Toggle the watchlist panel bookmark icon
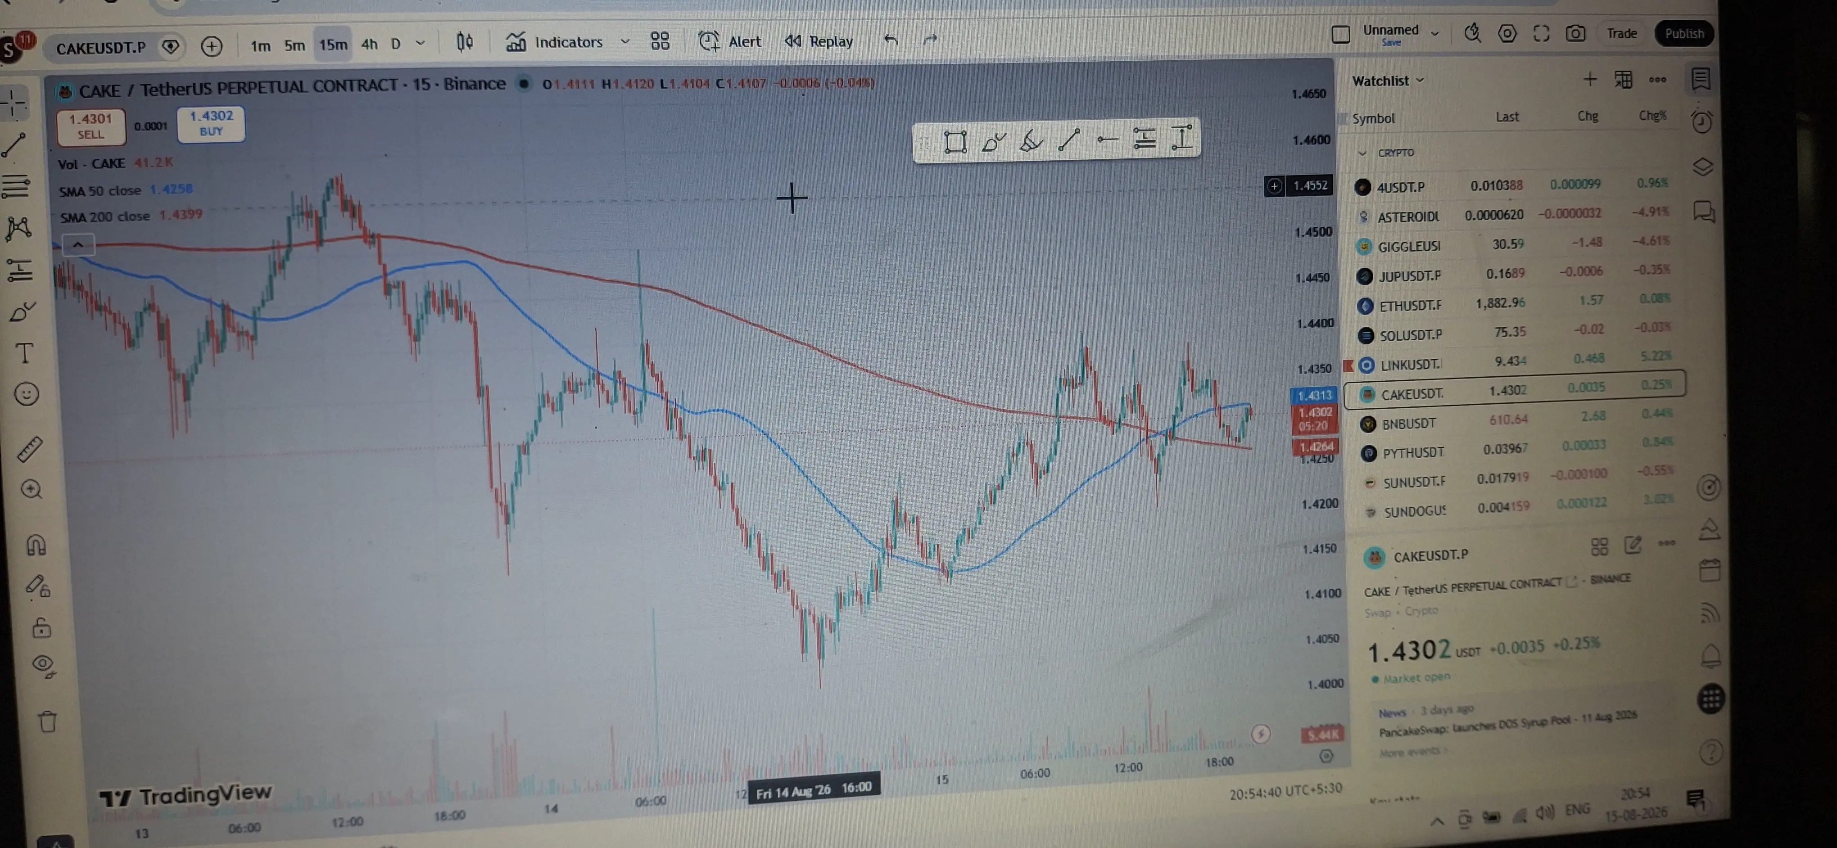 point(1700,78)
